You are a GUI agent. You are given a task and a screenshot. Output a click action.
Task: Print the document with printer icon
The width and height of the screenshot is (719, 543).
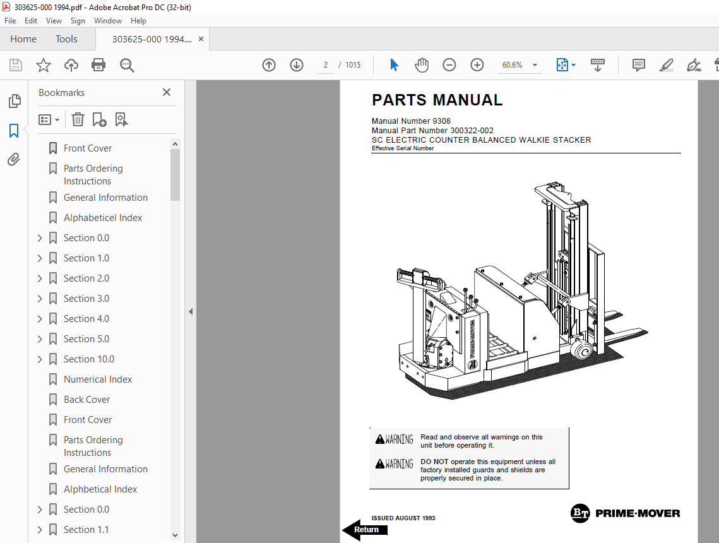[98, 65]
